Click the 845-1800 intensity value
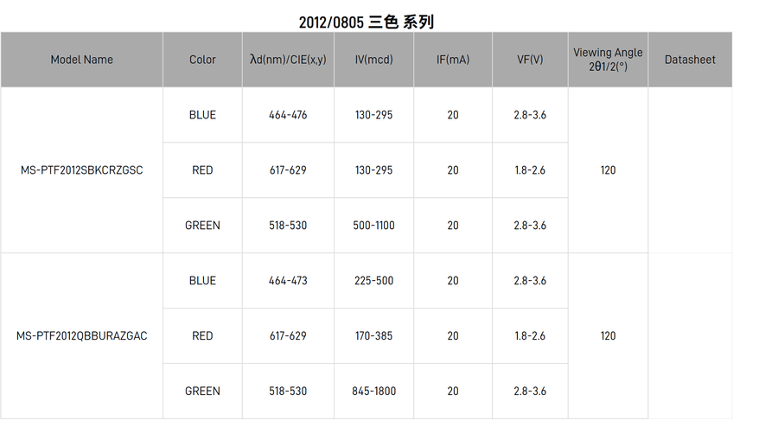Image resolution: width=778 pixels, height=427 pixels. (x=373, y=392)
